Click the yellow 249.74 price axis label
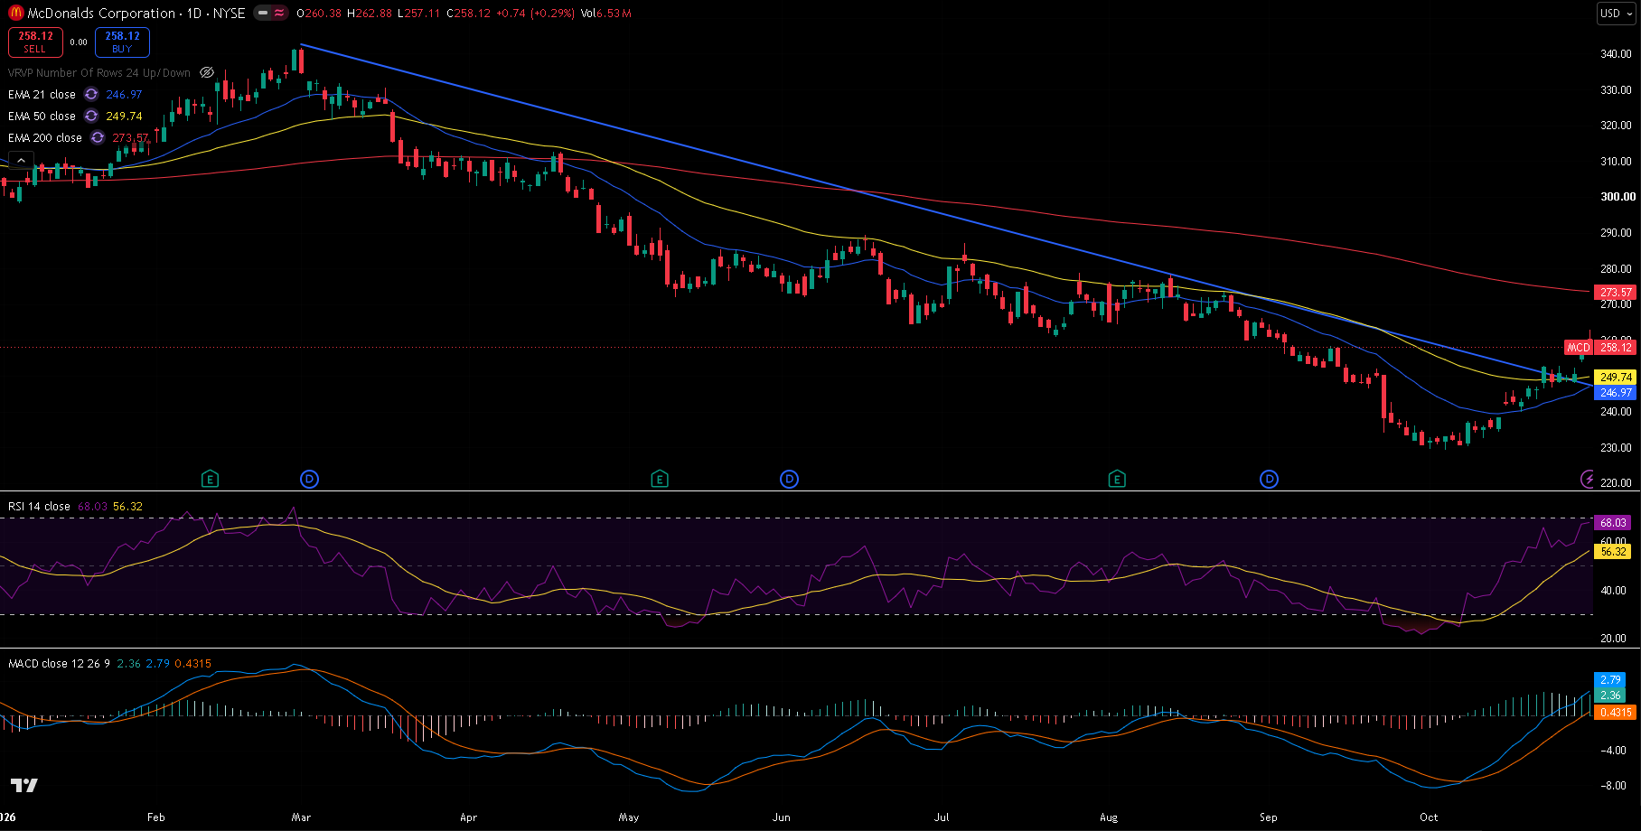1641x831 pixels. pyautogui.click(x=1616, y=378)
